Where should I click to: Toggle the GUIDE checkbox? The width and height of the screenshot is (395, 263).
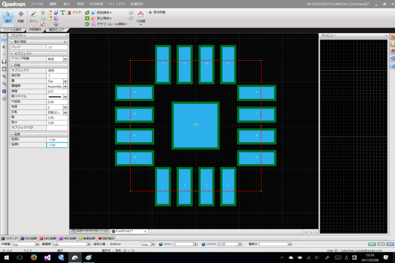click(203, 244)
